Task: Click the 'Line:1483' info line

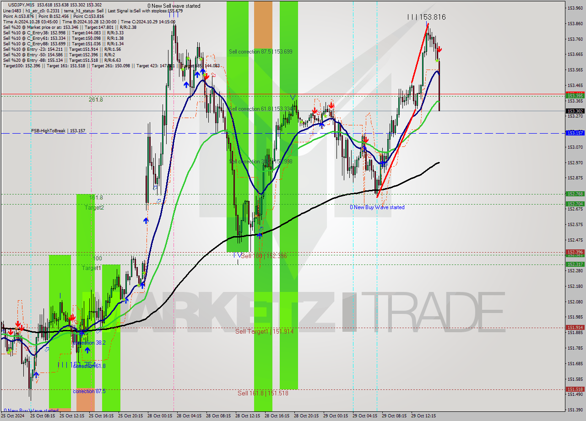Action: [92, 11]
